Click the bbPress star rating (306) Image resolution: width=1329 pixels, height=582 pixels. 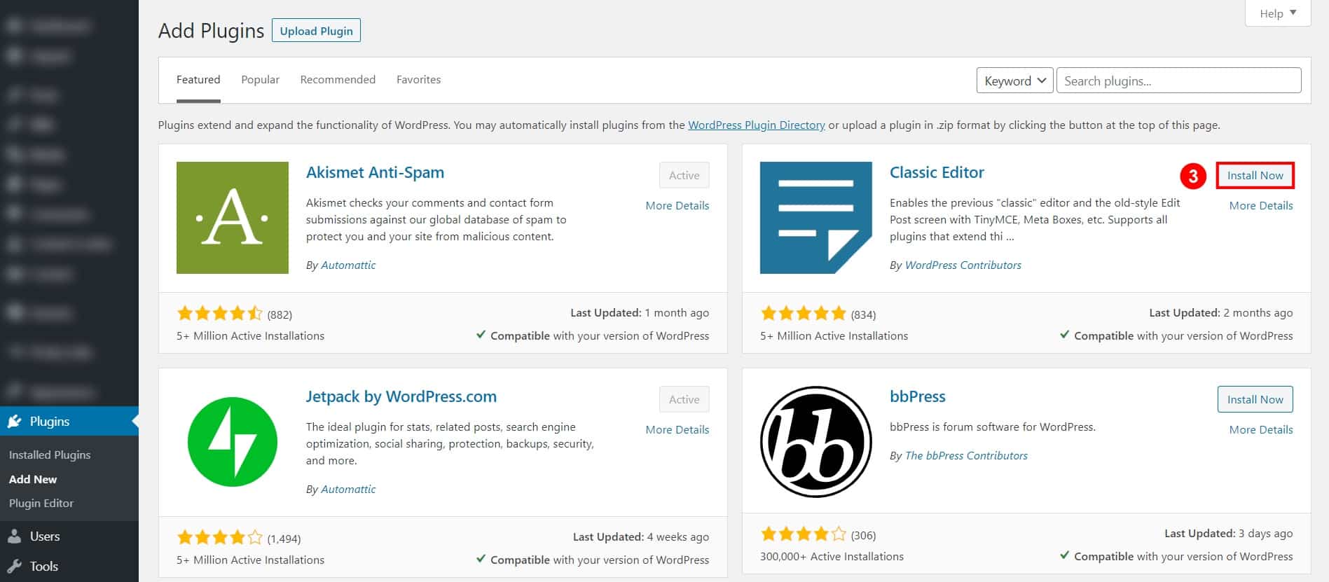click(804, 534)
